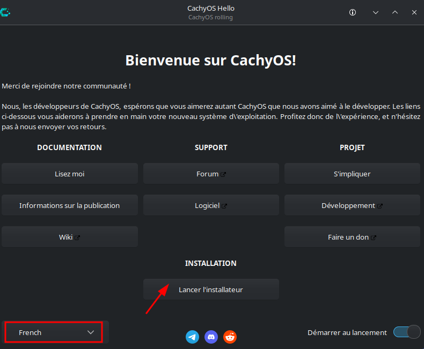Visit the Forum external link

(211, 174)
